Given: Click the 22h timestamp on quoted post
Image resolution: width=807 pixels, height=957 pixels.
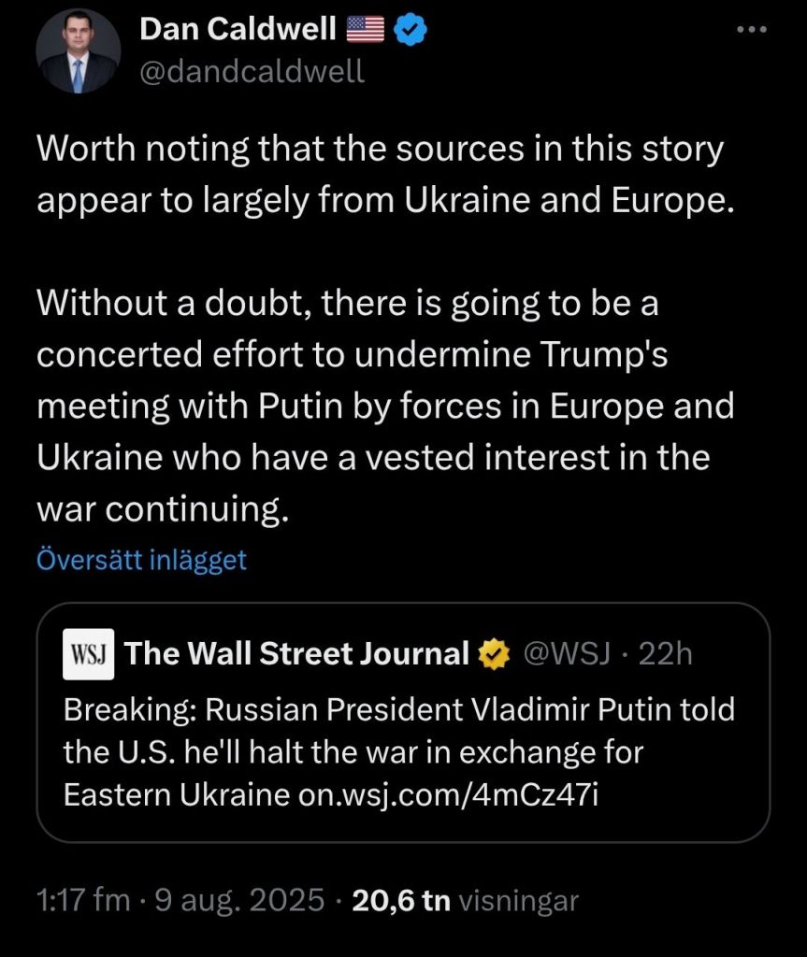Looking at the screenshot, I should [664, 653].
